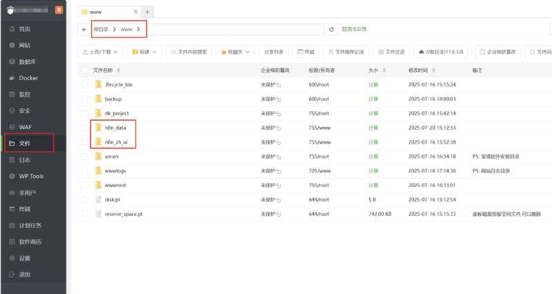Select the 退出 logout entry
Image resolution: width=552 pixels, height=294 pixels.
tap(33, 274)
